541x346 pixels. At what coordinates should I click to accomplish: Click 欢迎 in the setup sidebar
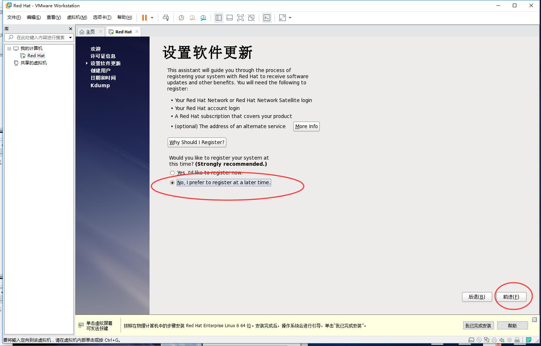(96, 49)
